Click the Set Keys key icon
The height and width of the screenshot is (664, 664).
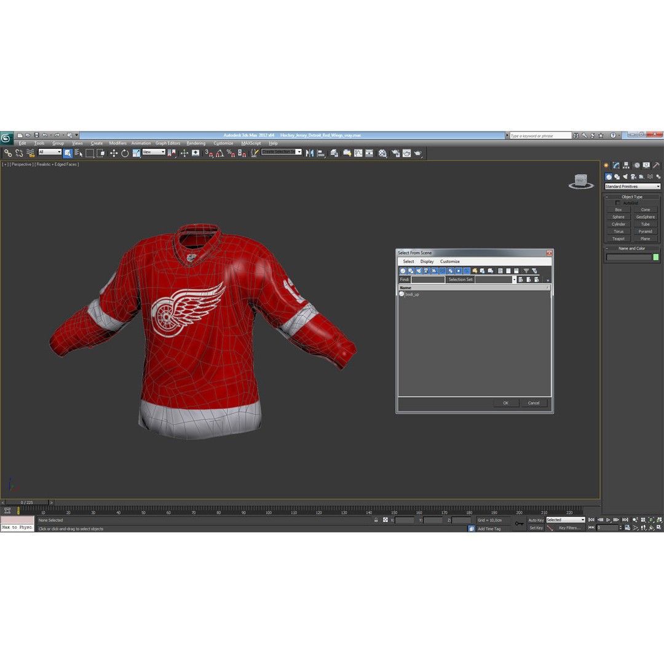pyautogui.click(x=519, y=524)
